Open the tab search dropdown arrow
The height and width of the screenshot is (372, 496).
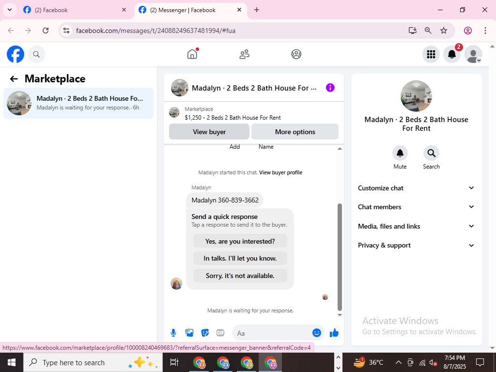[x=10, y=10]
